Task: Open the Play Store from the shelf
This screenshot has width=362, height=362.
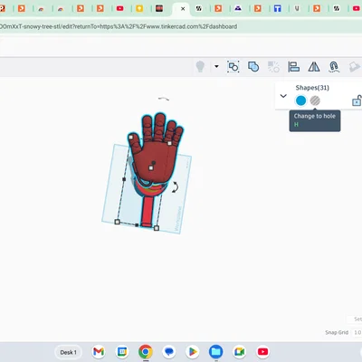Action: [193, 352]
